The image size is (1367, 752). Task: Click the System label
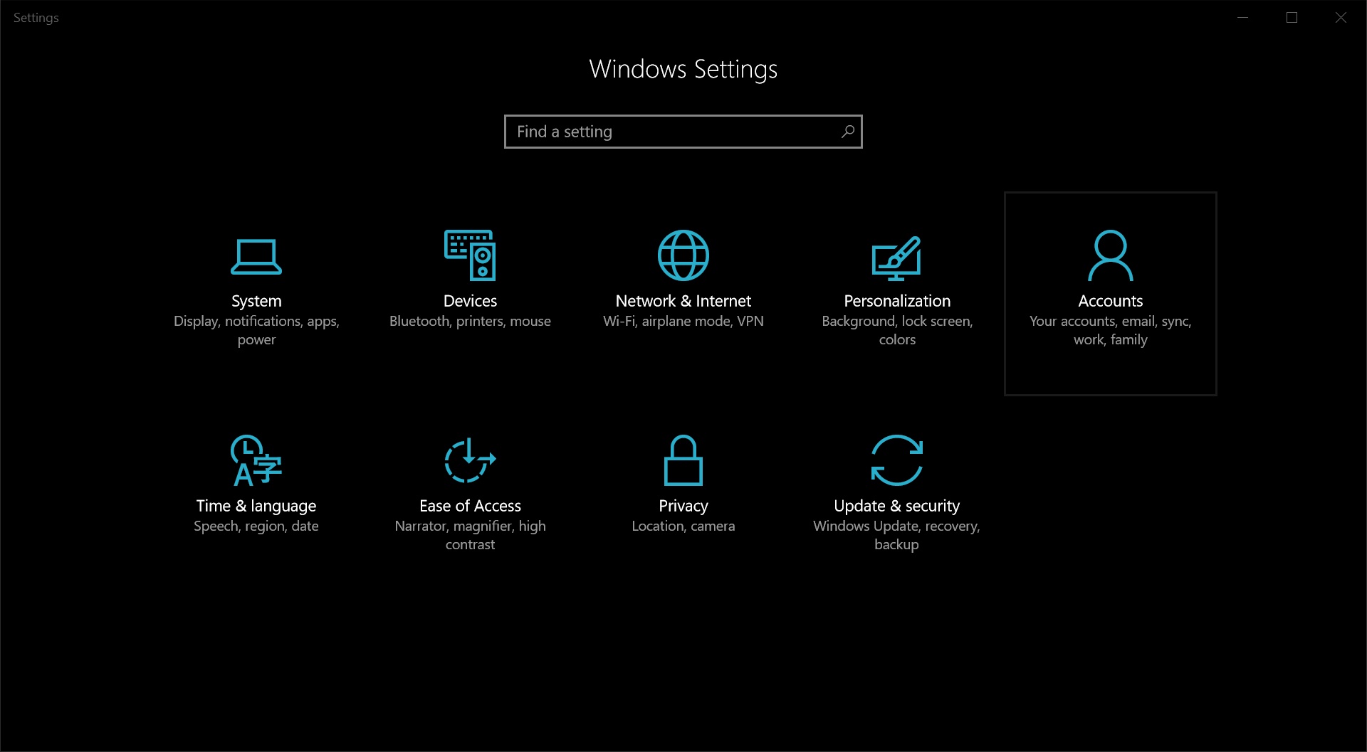point(256,301)
